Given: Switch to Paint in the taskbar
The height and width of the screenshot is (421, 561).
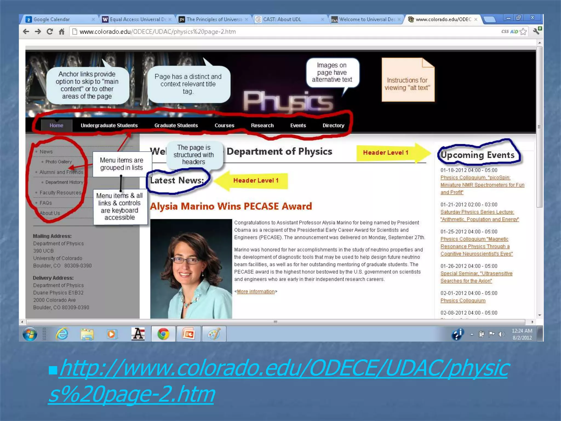Looking at the screenshot, I should click(x=214, y=334).
